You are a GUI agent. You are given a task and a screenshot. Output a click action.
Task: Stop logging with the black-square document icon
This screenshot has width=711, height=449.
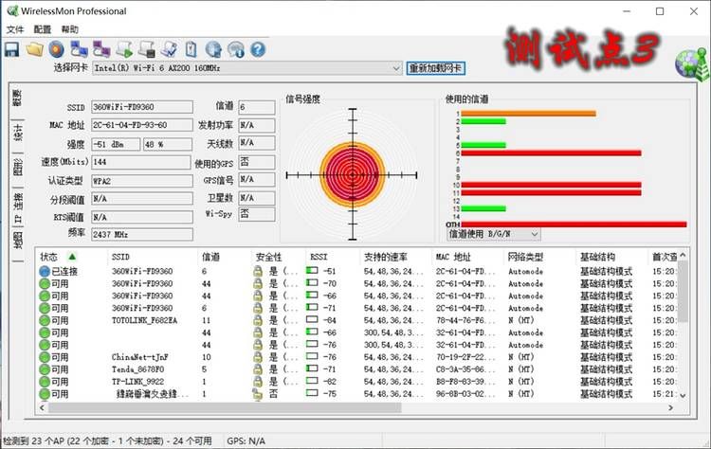tap(146, 49)
